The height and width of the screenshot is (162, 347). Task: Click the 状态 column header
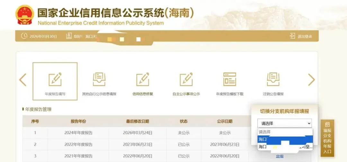(x=184, y=121)
